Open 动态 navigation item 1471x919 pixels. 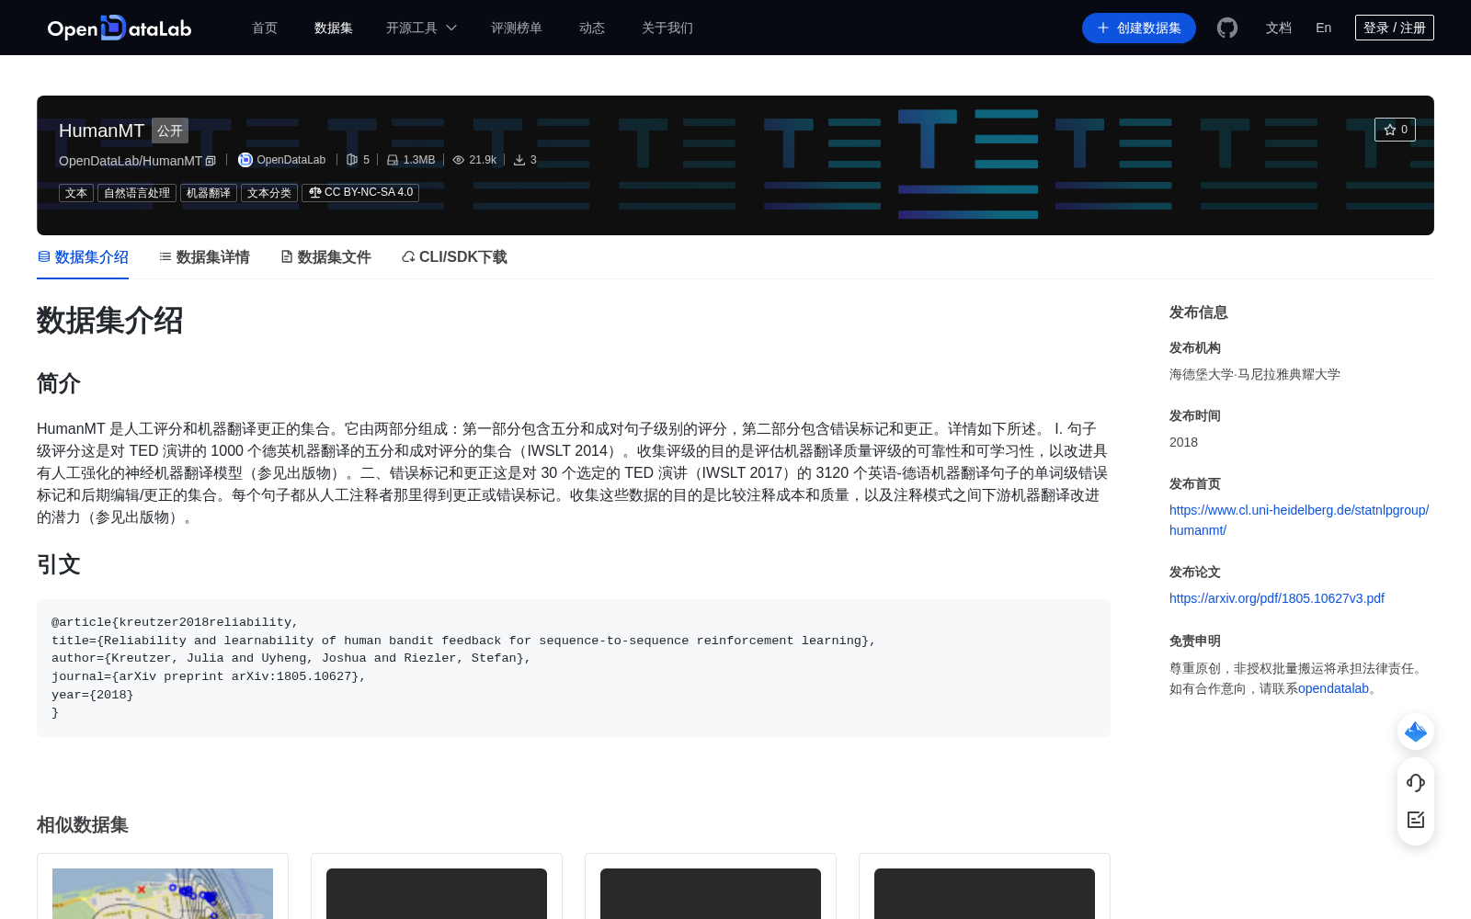point(592,28)
